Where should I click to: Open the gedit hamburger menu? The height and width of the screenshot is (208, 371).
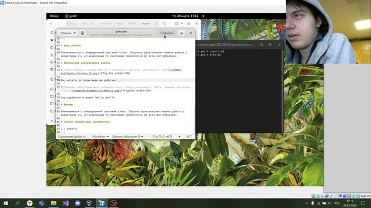coord(181,34)
